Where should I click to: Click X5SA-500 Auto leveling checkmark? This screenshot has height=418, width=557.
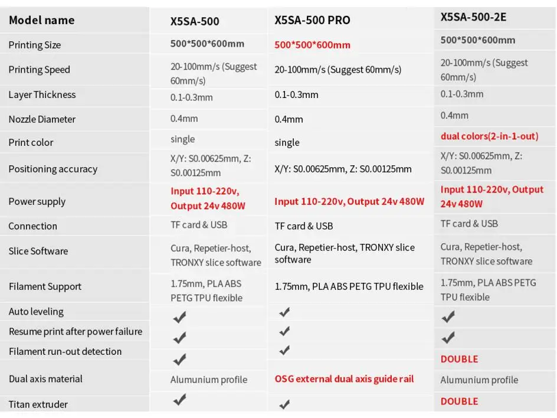tap(180, 317)
